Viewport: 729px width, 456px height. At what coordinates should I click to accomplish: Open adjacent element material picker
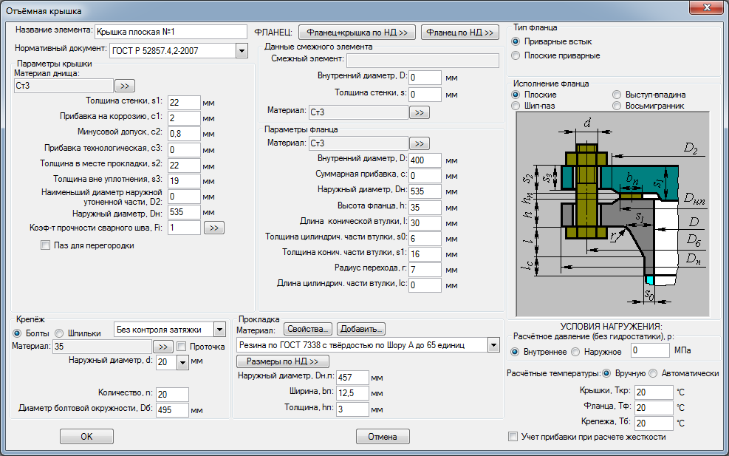coord(420,112)
